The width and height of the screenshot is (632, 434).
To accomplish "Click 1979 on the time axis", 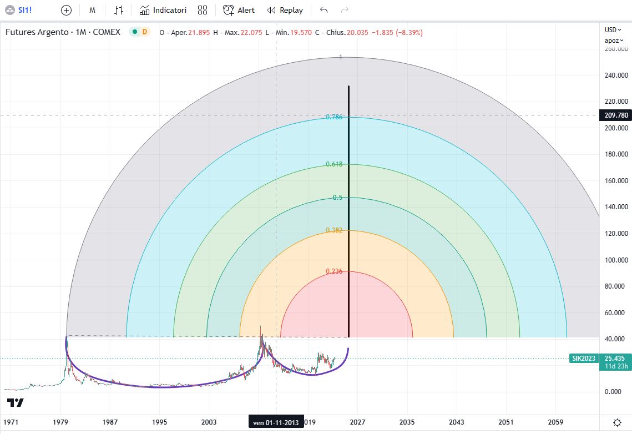I will 60,422.
